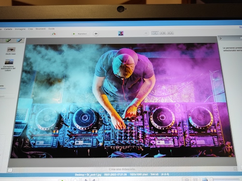Go back with the left arrow button
This screenshot has height=181, width=242.
click(x=96, y=33)
